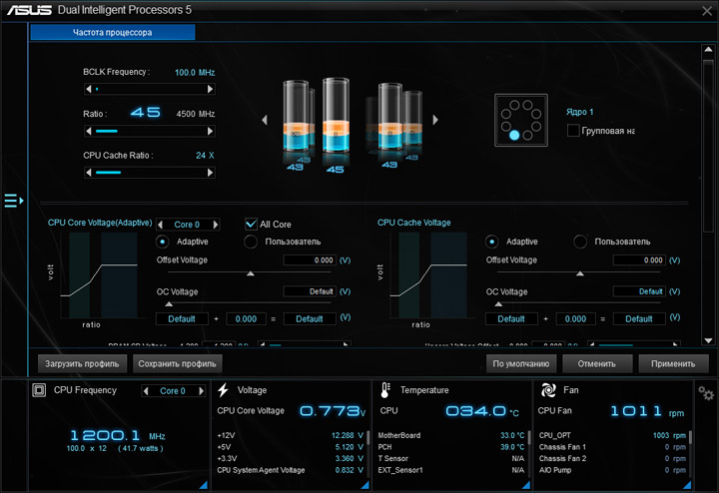Image resolution: width=719 pixels, height=493 pixels.
Task: Select the tallest cylinder labeled 45
Action: pyautogui.click(x=336, y=116)
